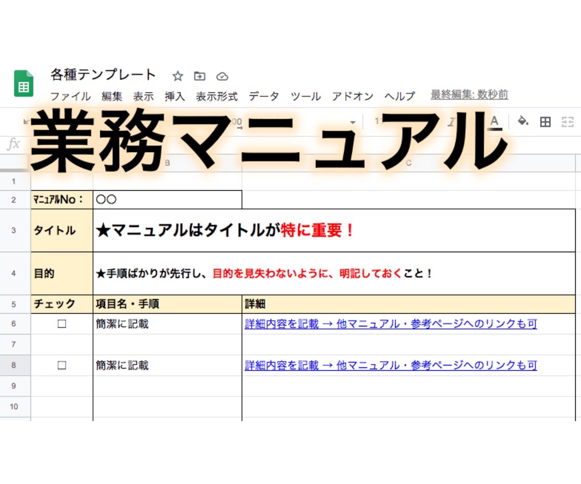
Task: Open the アドオン menu
Action: [x=352, y=96]
